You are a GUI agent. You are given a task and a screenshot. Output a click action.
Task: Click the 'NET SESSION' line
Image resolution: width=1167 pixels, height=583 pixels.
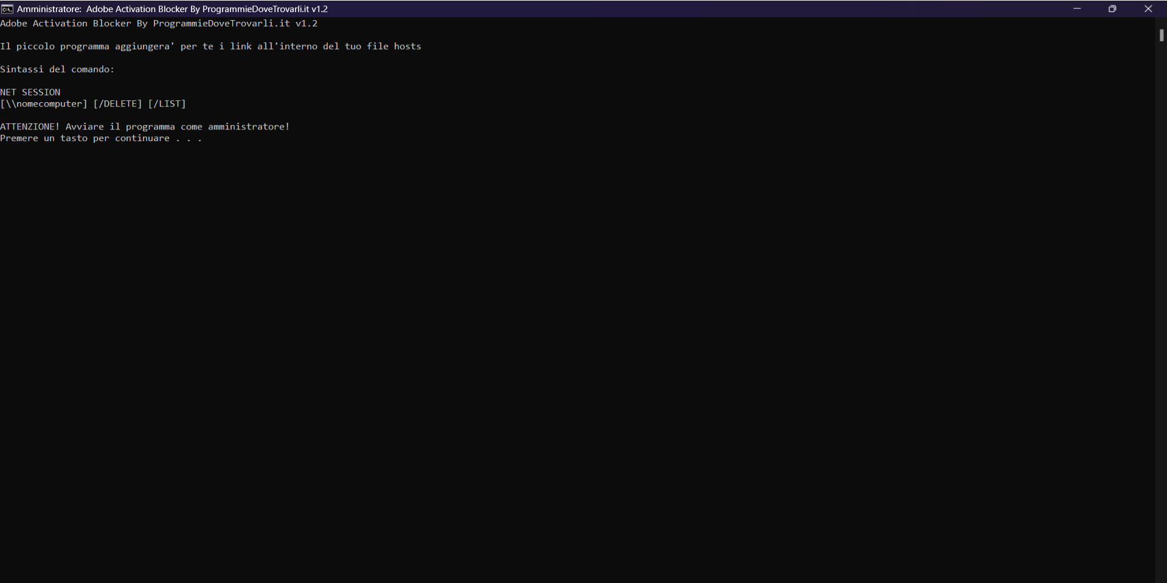pos(30,92)
